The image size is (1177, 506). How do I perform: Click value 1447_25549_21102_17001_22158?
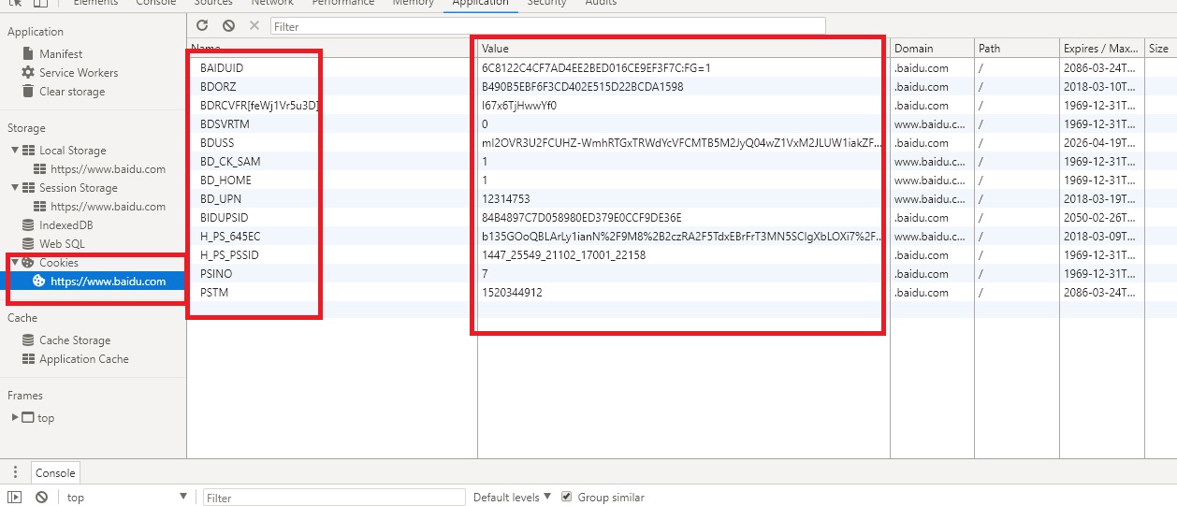[x=564, y=255]
